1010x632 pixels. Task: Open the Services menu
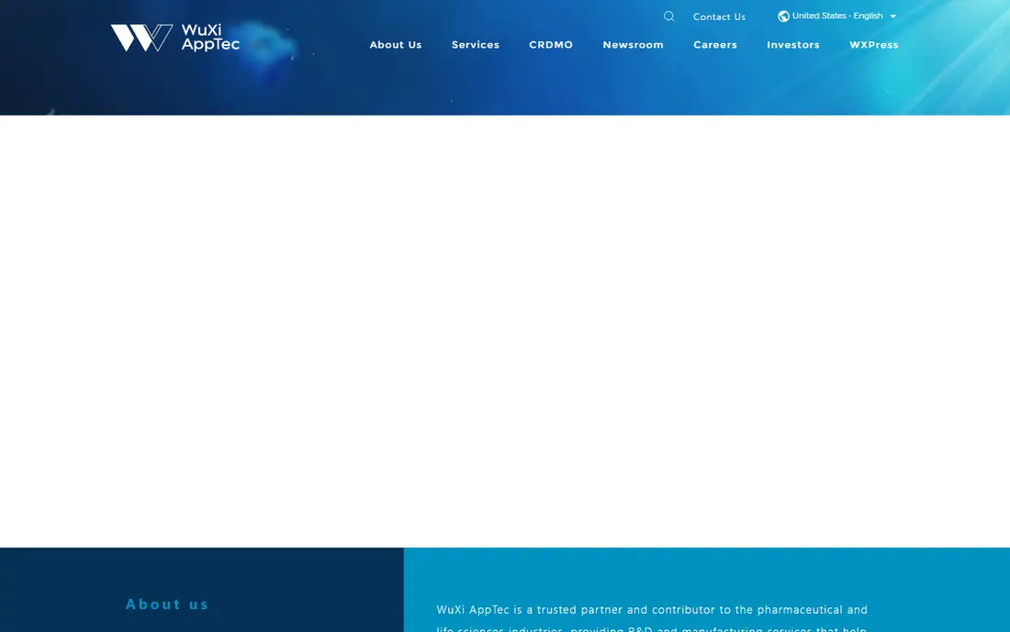[x=476, y=44]
